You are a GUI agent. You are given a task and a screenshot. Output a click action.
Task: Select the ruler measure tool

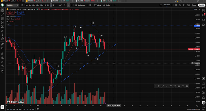pos(2,44)
